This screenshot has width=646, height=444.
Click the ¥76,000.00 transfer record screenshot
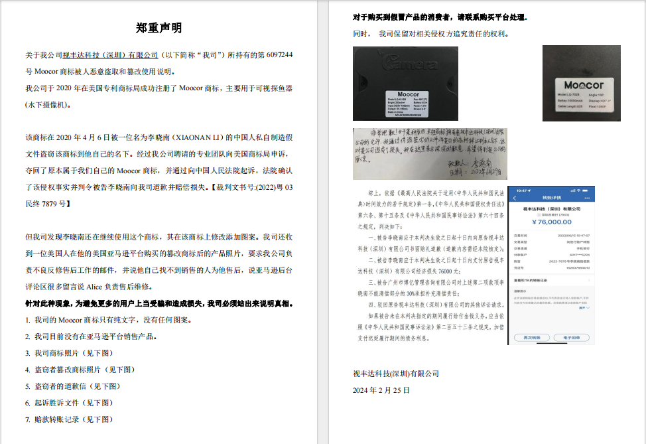551,265
